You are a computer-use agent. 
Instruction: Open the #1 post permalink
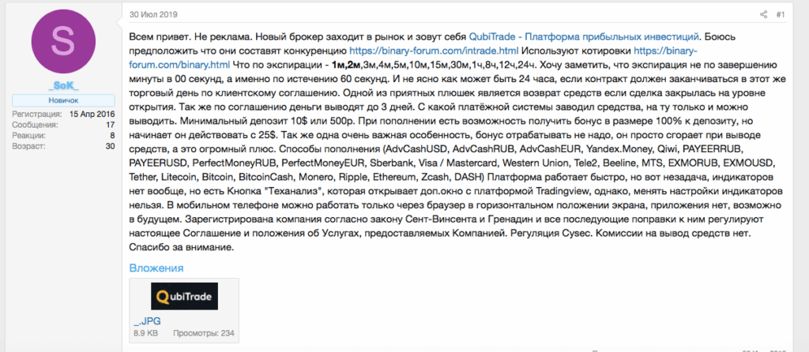(780, 14)
